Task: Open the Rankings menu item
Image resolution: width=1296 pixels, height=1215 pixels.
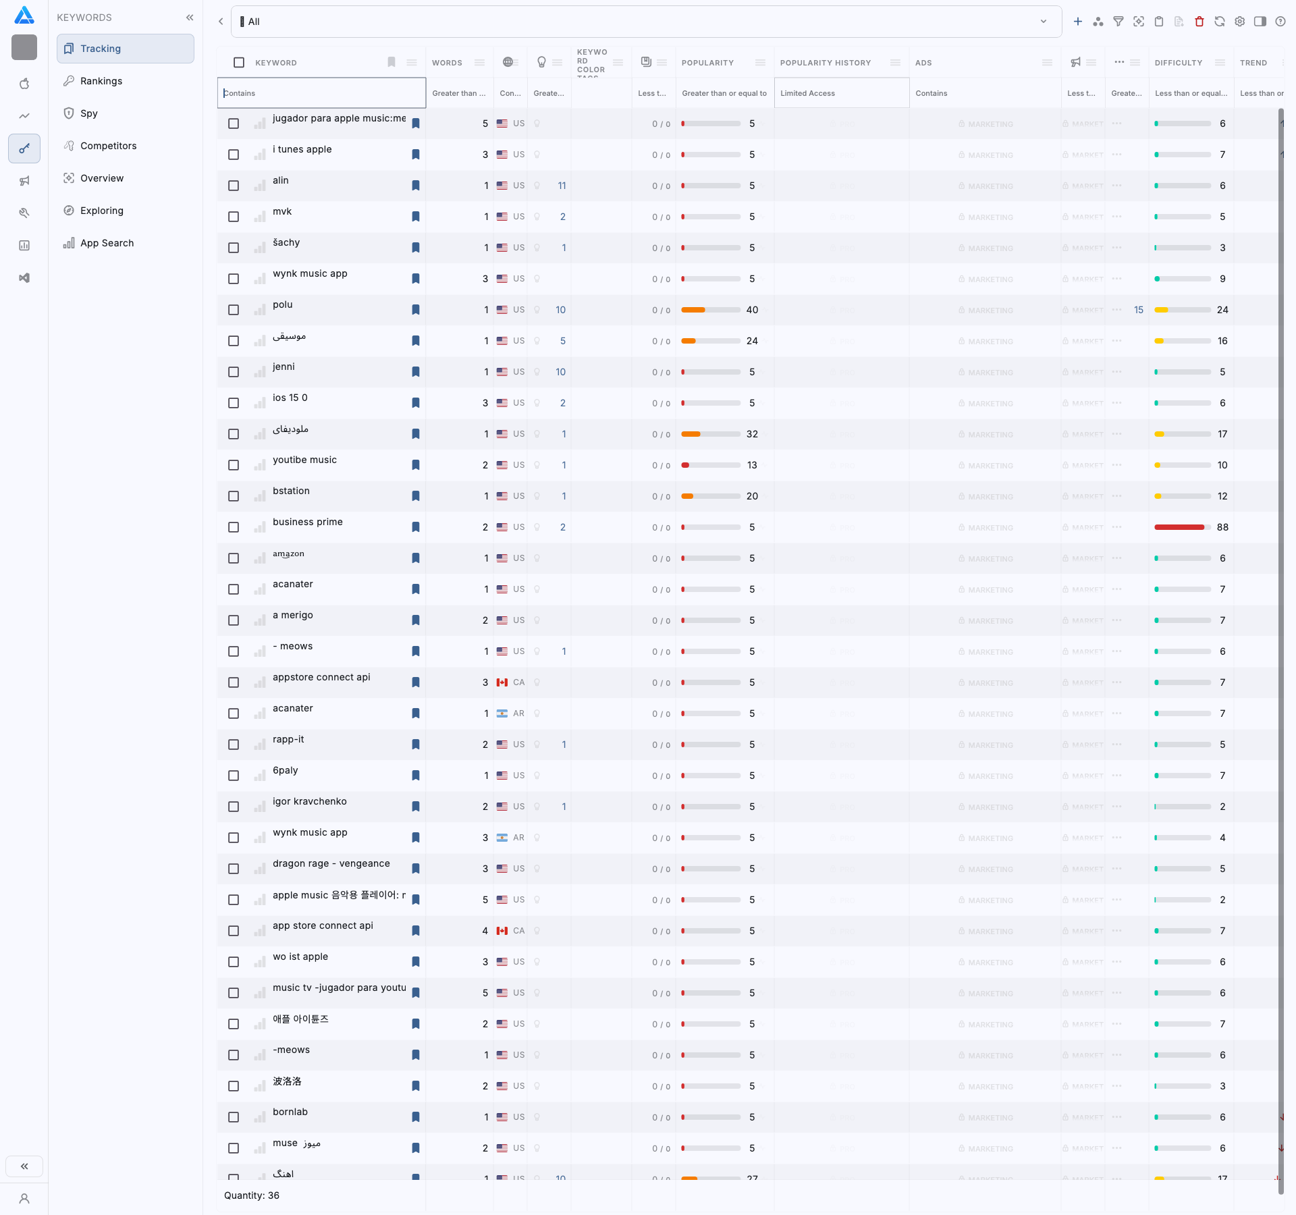Action: click(x=101, y=81)
